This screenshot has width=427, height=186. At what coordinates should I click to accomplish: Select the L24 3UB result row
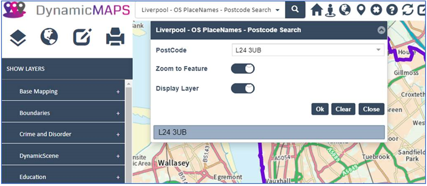coord(269,132)
